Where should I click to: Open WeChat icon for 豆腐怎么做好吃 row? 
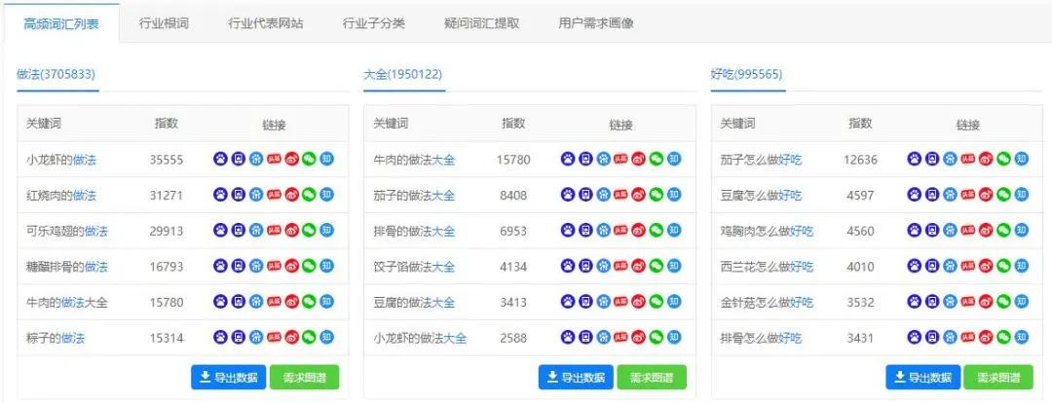pyautogui.click(x=1003, y=195)
